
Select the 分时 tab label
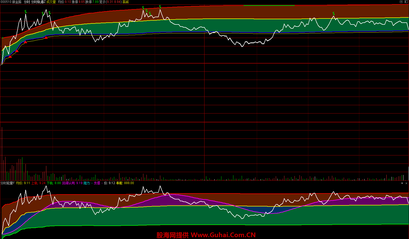point(27,2)
